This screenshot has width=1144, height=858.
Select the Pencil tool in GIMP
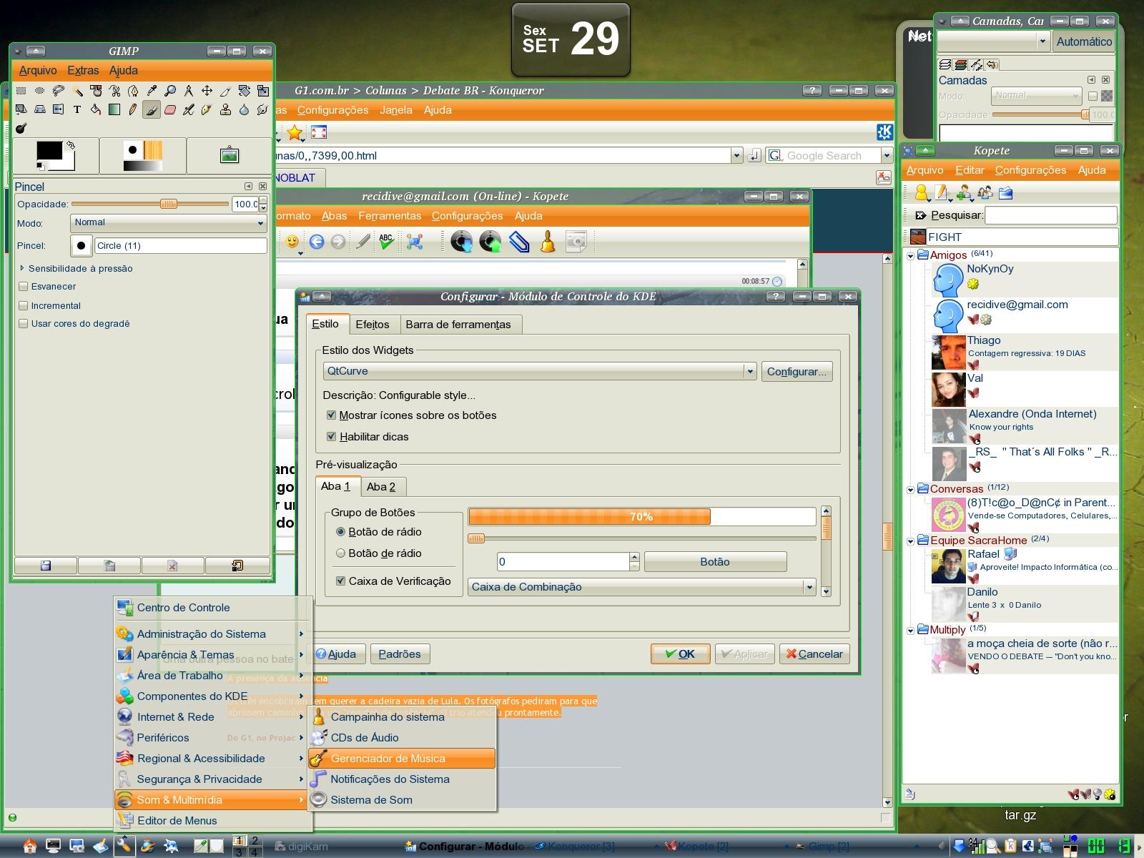[x=133, y=109]
